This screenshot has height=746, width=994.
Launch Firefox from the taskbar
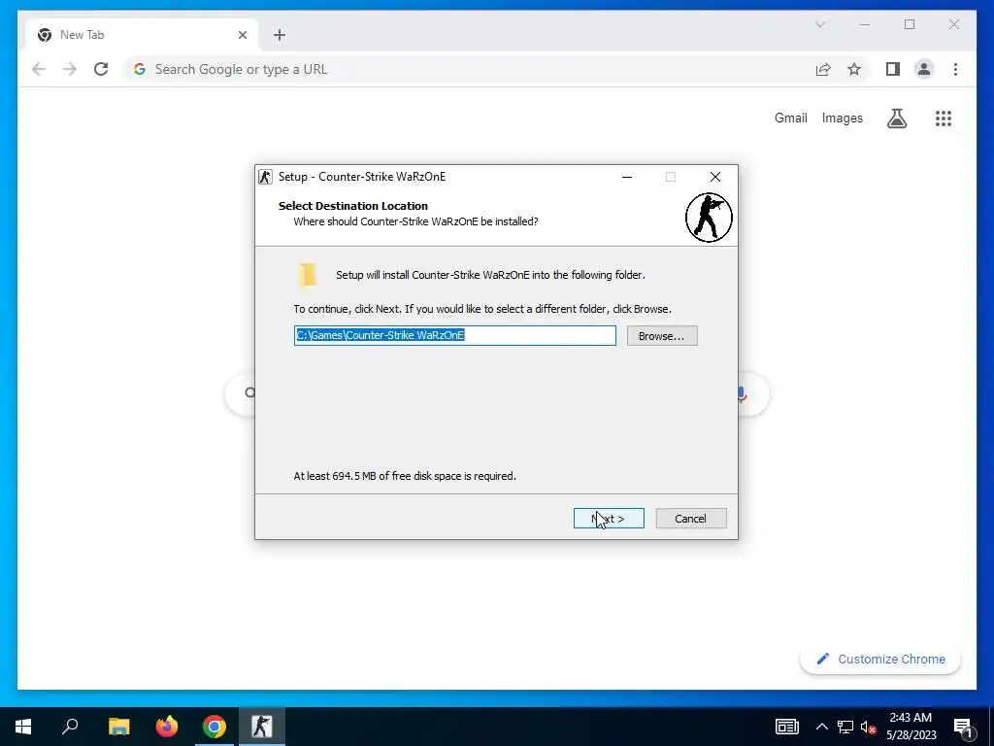(x=167, y=727)
